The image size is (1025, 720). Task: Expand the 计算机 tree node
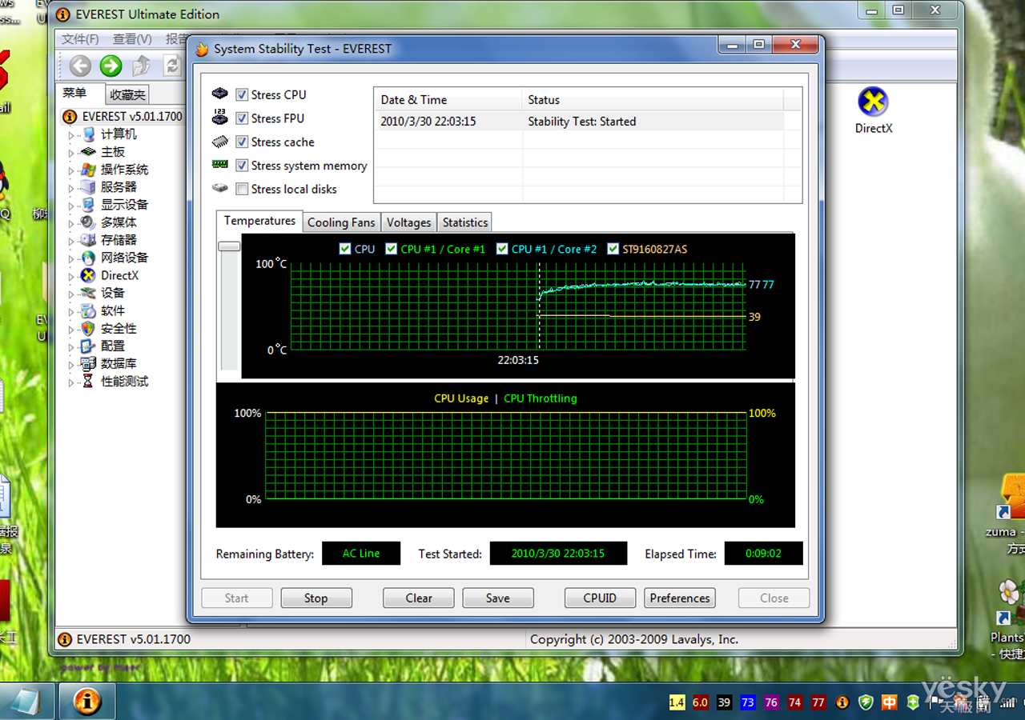(71, 134)
